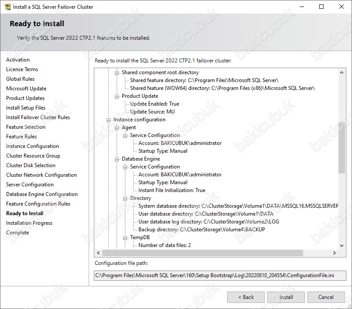Select the Instance Configuration step
The image size is (352, 309).
coord(33,146)
